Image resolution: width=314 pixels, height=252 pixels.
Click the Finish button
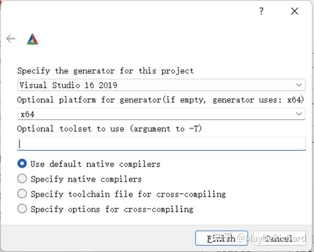[221, 238]
